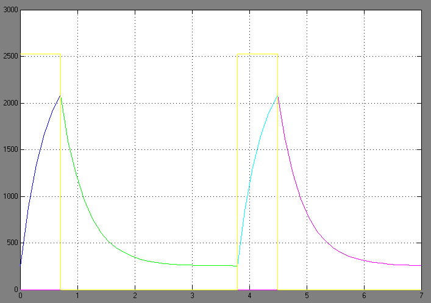Click the top of the second yellow pulse

(257, 54)
